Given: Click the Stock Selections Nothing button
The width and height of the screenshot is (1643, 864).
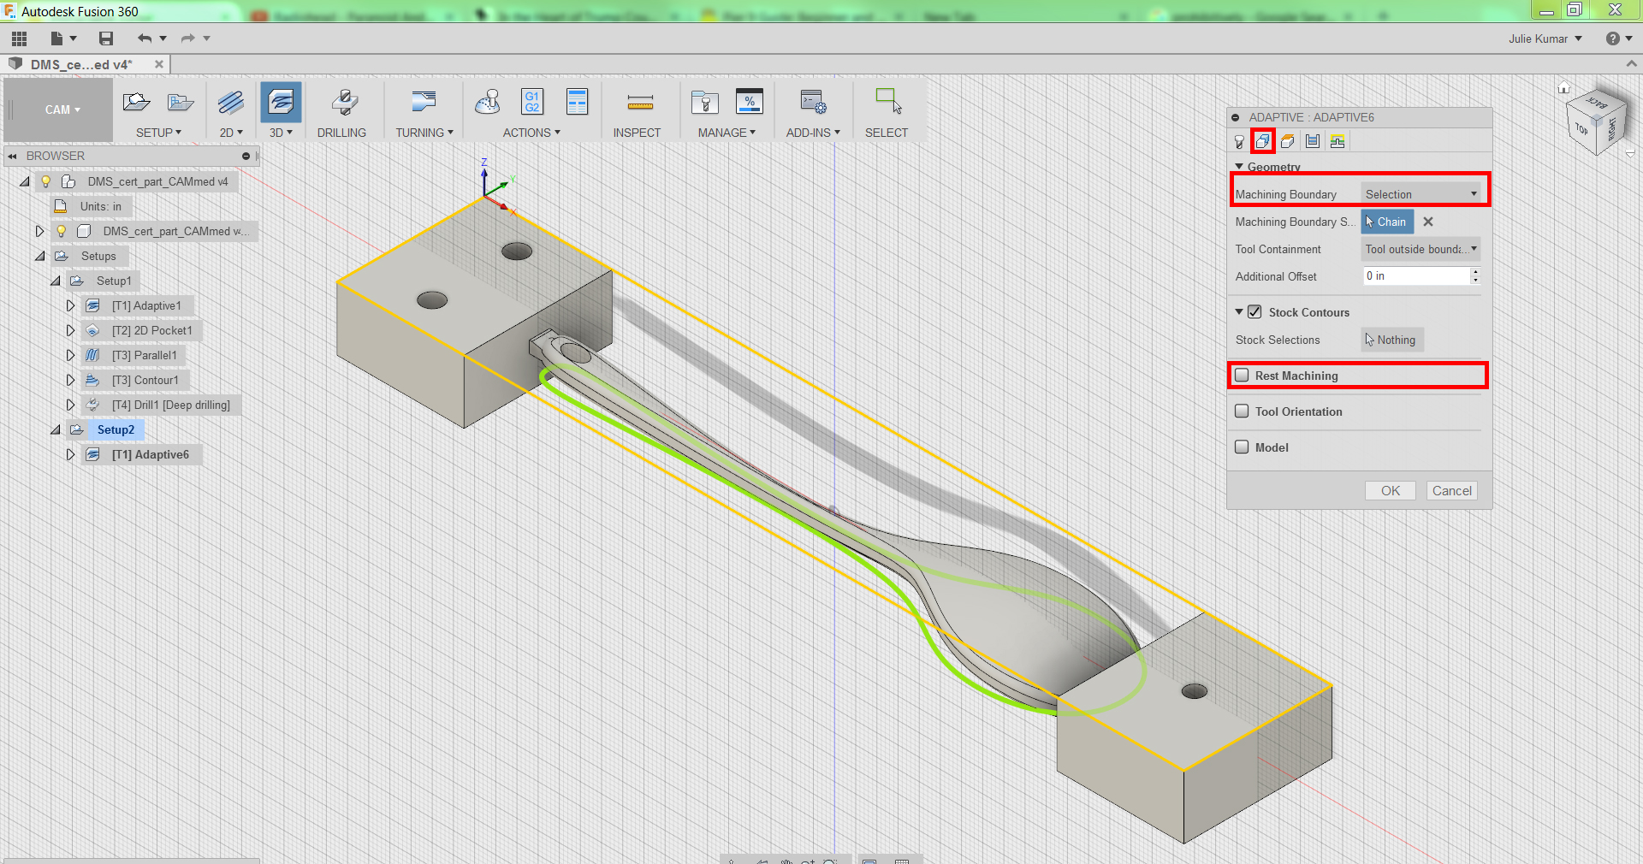Looking at the screenshot, I should tap(1392, 340).
